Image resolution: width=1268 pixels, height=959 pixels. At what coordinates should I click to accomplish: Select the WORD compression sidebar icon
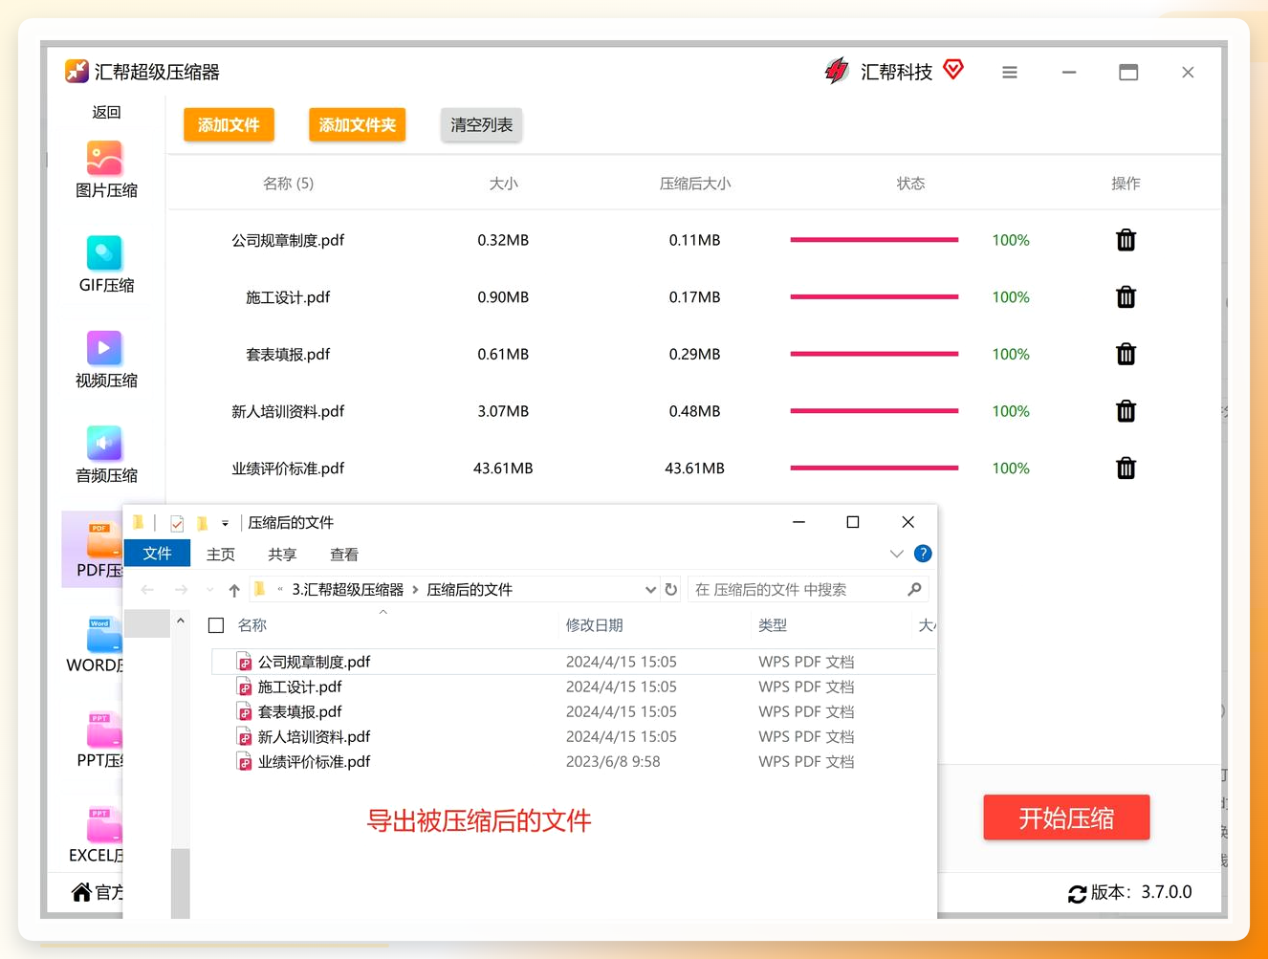[104, 635]
